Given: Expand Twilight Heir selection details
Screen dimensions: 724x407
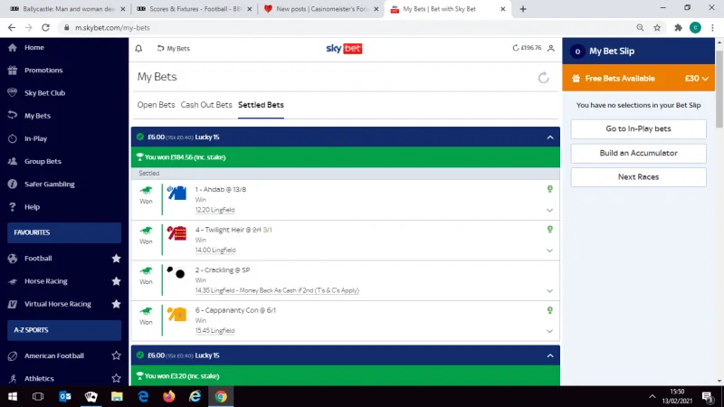Looking at the screenshot, I should coord(549,251).
